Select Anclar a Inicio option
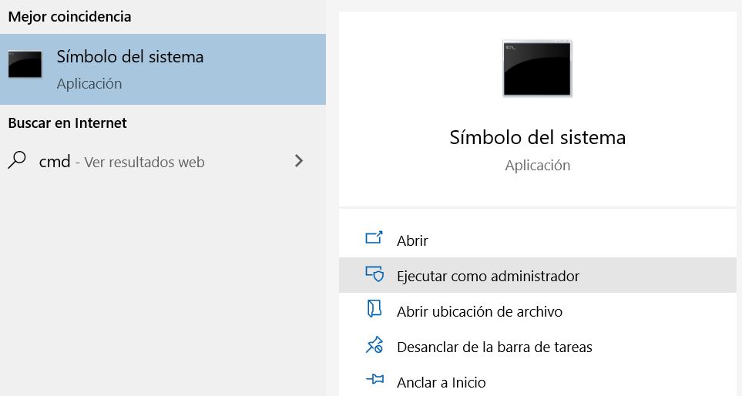The height and width of the screenshot is (396, 742). (441, 382)
